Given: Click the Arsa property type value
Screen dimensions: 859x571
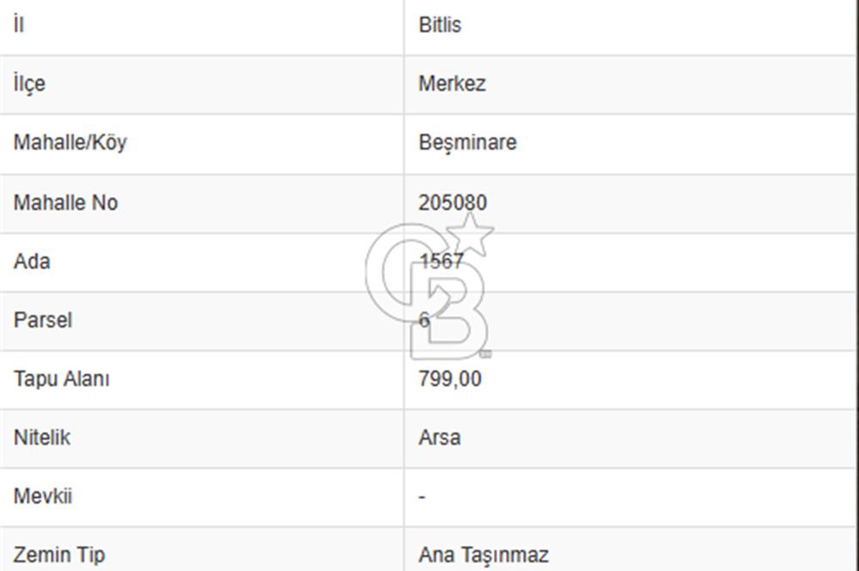Looking at the screenshot, I should (x=439, y=437).
